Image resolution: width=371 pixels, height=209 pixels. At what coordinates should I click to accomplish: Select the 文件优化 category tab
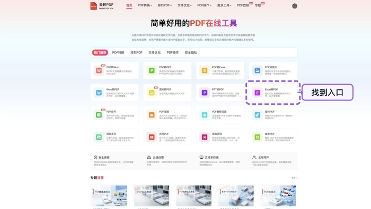coord(155,52)
